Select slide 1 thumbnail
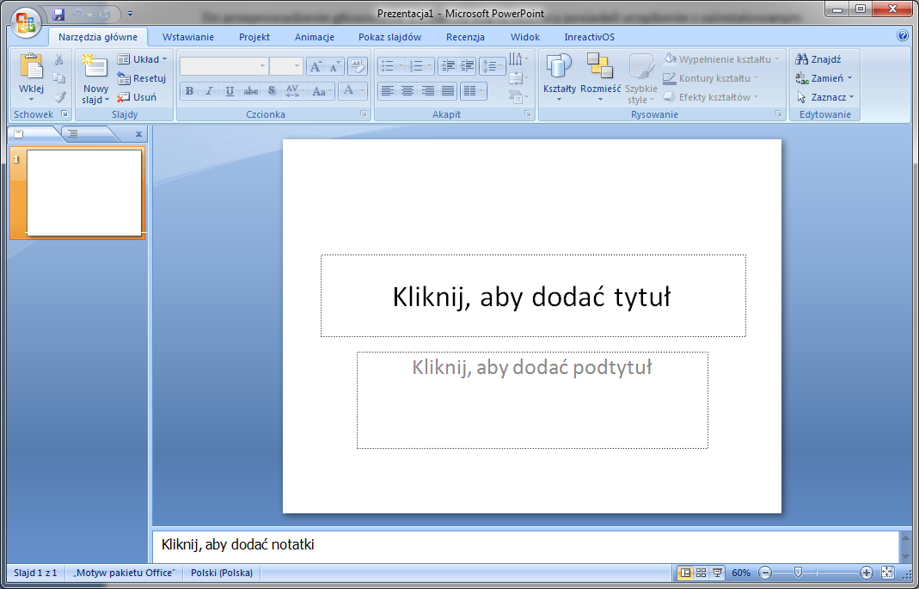 pyautogui.click(x=83, y=193)
